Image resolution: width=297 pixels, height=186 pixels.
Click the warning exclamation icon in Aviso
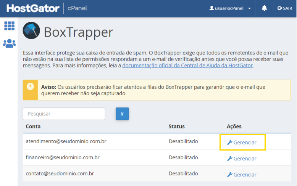coord(30,87)
